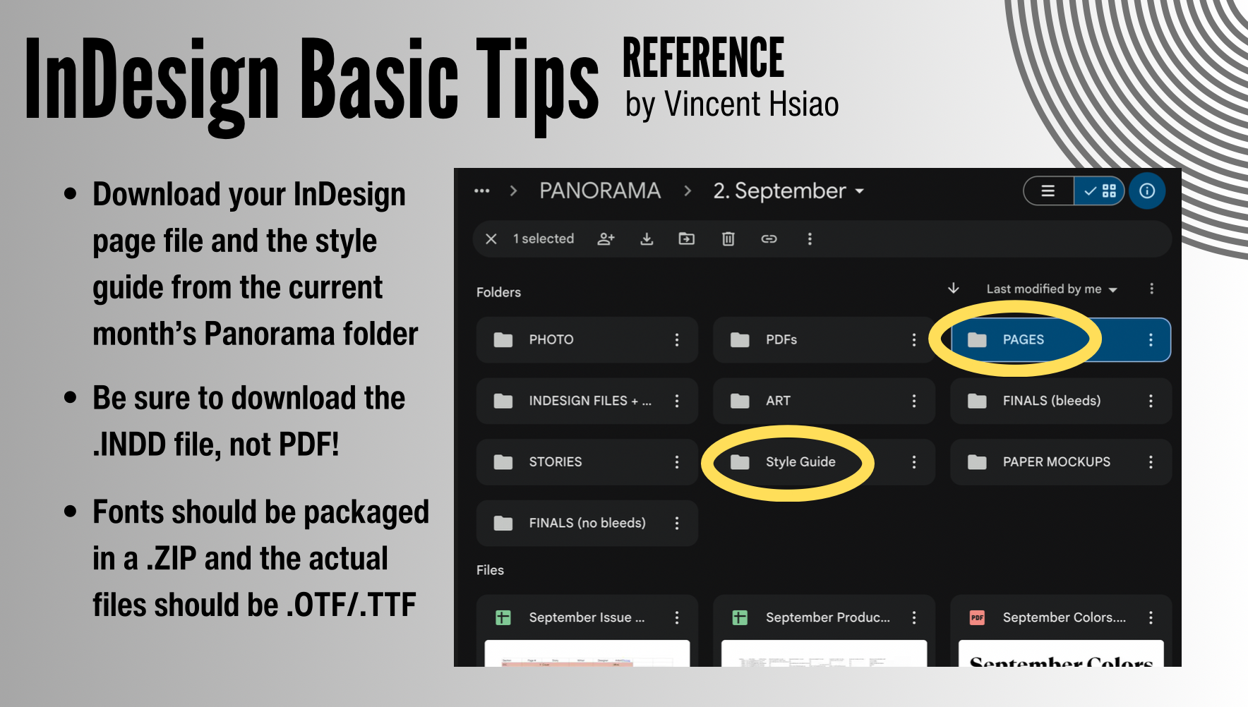The width and height of the screenshot is (1248, 707).
Task: Open Last modified by me sort dropdown
Action: (x=1052, y=289)
